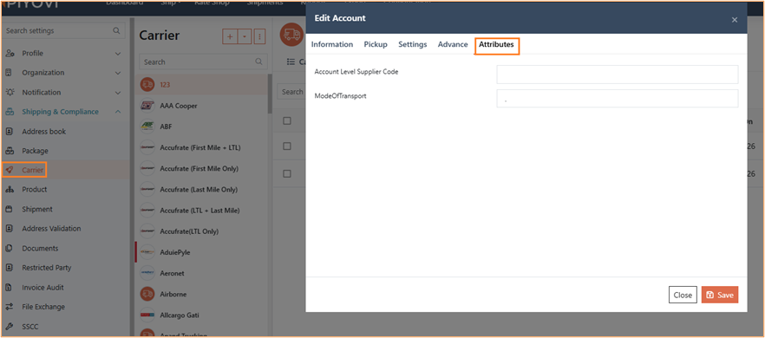Click the Package sidebar icon

[10, 151]
